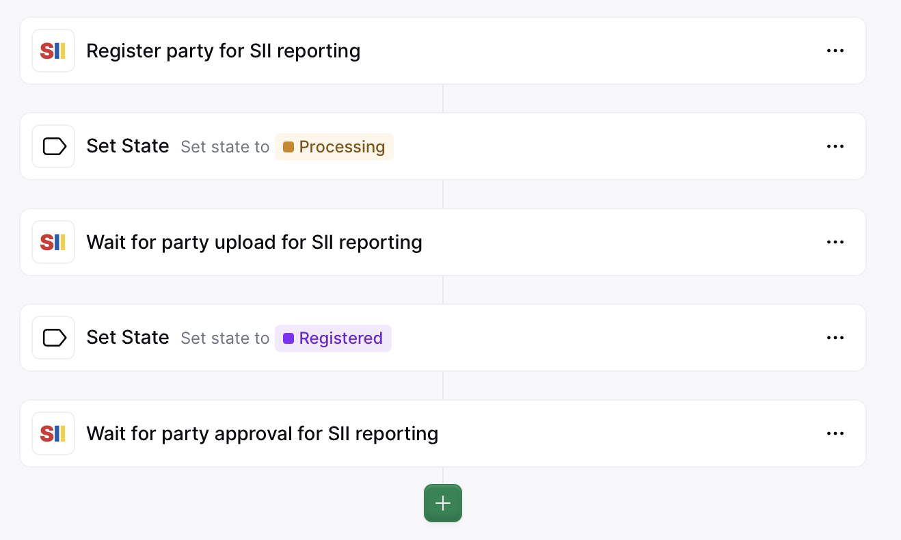Open the Processing state selector
901x540 pixels.
tap(334, 146)
